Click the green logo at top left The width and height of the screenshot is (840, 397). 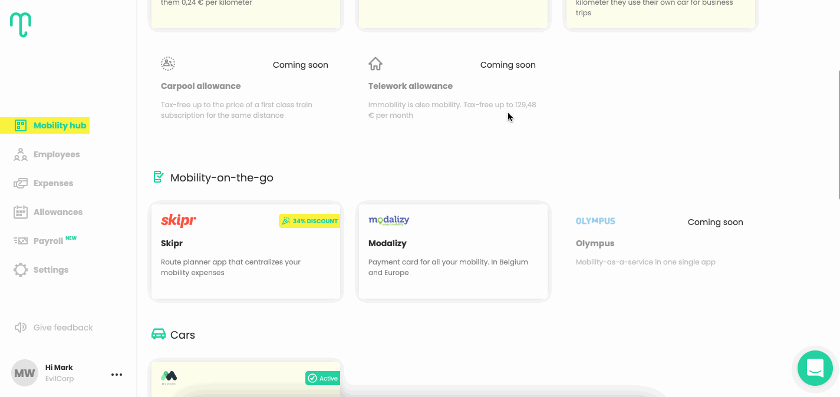[21, 25]
